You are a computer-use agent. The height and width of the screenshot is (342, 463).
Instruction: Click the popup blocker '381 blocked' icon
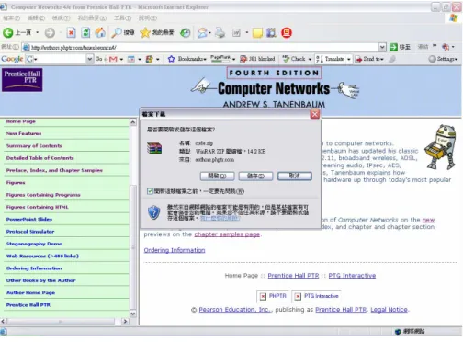click(x=243, y=59)
